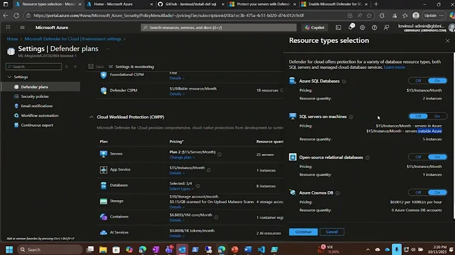Click the Servers plan icon
Image resolution: width=455 pixels, height=255 pixels.
click(103, 154)
